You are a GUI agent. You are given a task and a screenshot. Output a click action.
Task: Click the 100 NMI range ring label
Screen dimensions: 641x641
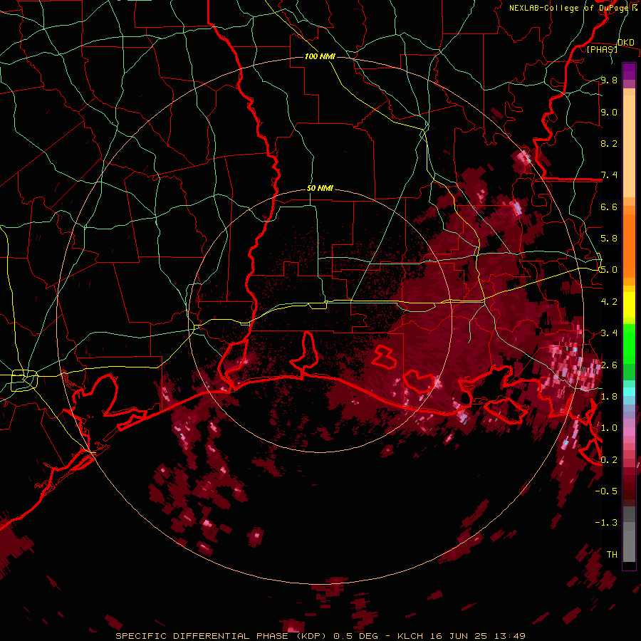click(x=320, y=56)
